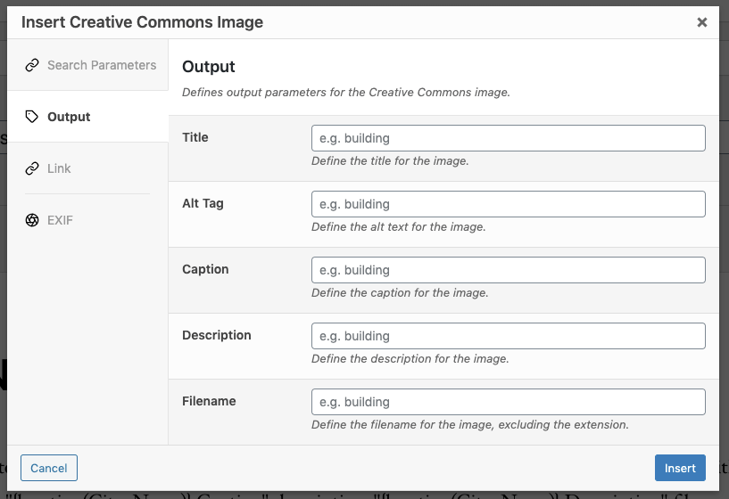
Task: Click the Caption field label
Action: [205, 269]
